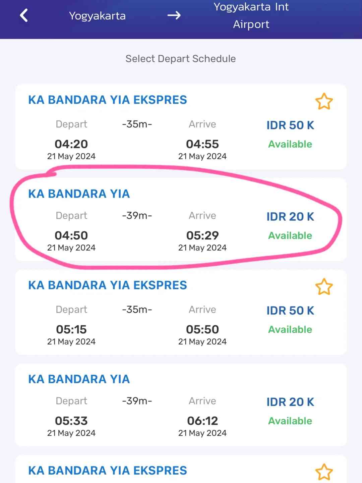Favorite the 04:20 KA Bandara YIA Ekspres star
The height and width of the screenshot is (483, 362).
324,101
